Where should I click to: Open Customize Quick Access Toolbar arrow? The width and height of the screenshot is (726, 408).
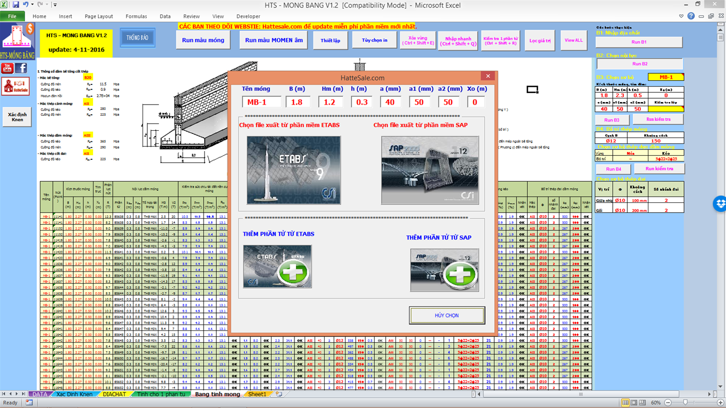pos(56,5)
